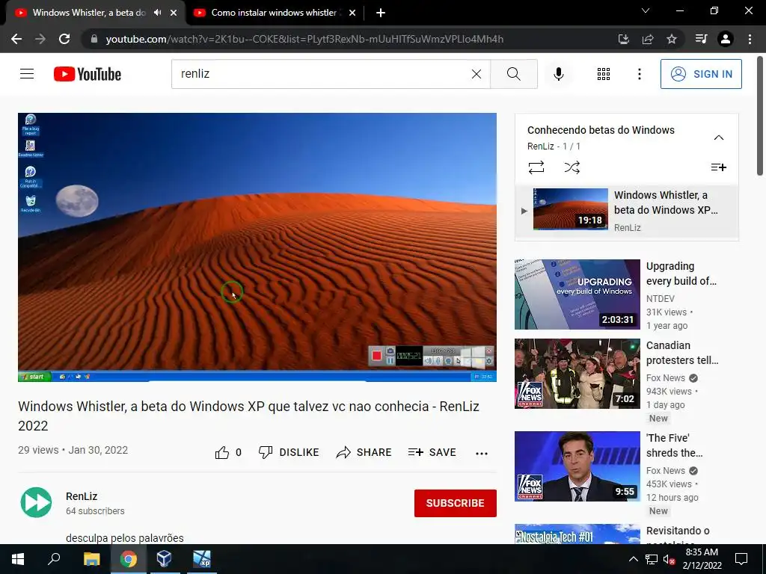
Task: Open a new browser tab
Action: coord(381,13)
